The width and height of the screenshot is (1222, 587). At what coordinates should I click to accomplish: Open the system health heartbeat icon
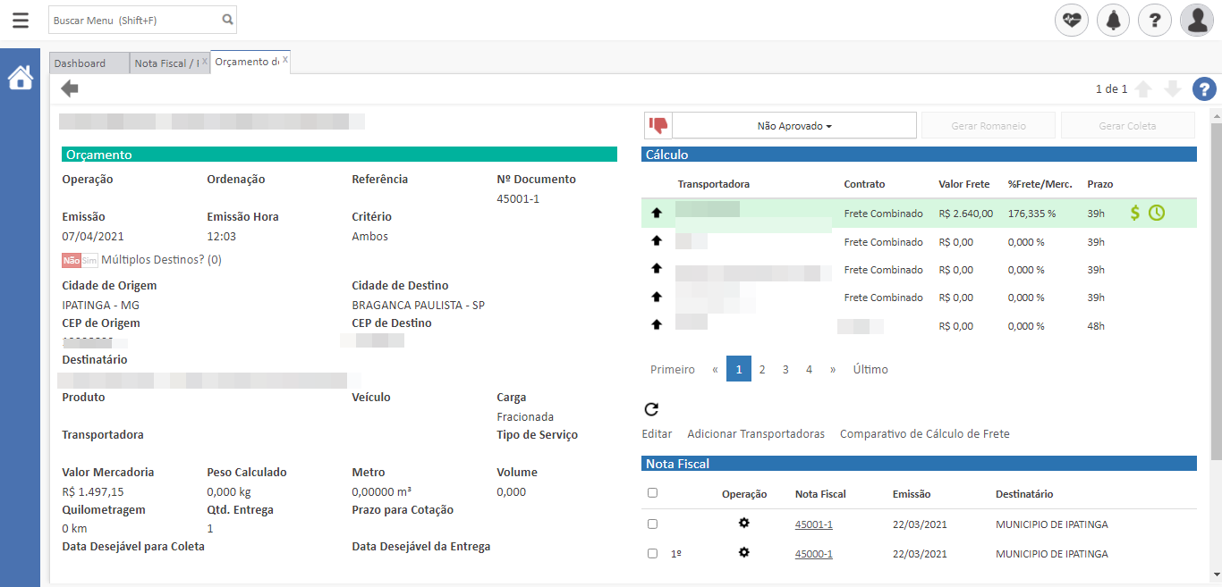click(1072, 20)
